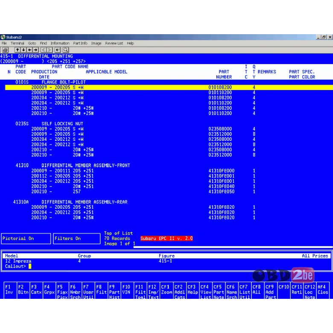Click the F2 Bltn function key

pos(23,290)
